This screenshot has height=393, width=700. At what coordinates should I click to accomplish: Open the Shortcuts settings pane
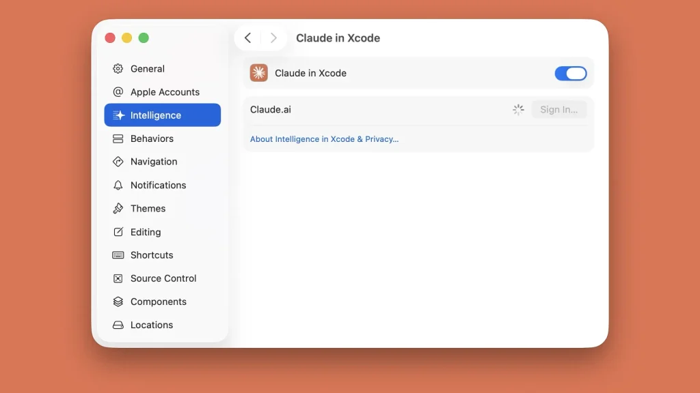pos(153,255)
